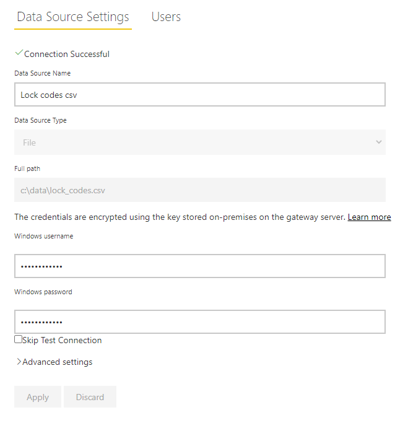Click the Advanced settings chevron arrow

[x=19, y=362]
